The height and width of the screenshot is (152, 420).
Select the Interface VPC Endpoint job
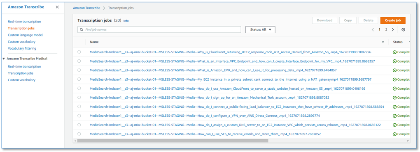[79, 61]
